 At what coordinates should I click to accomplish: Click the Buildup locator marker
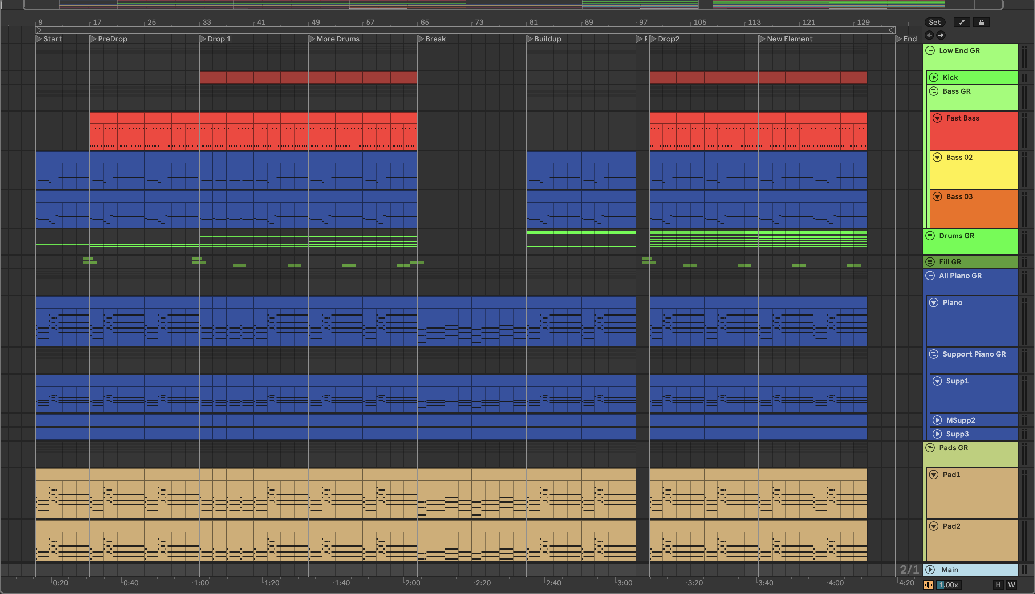tap(529, 39)
